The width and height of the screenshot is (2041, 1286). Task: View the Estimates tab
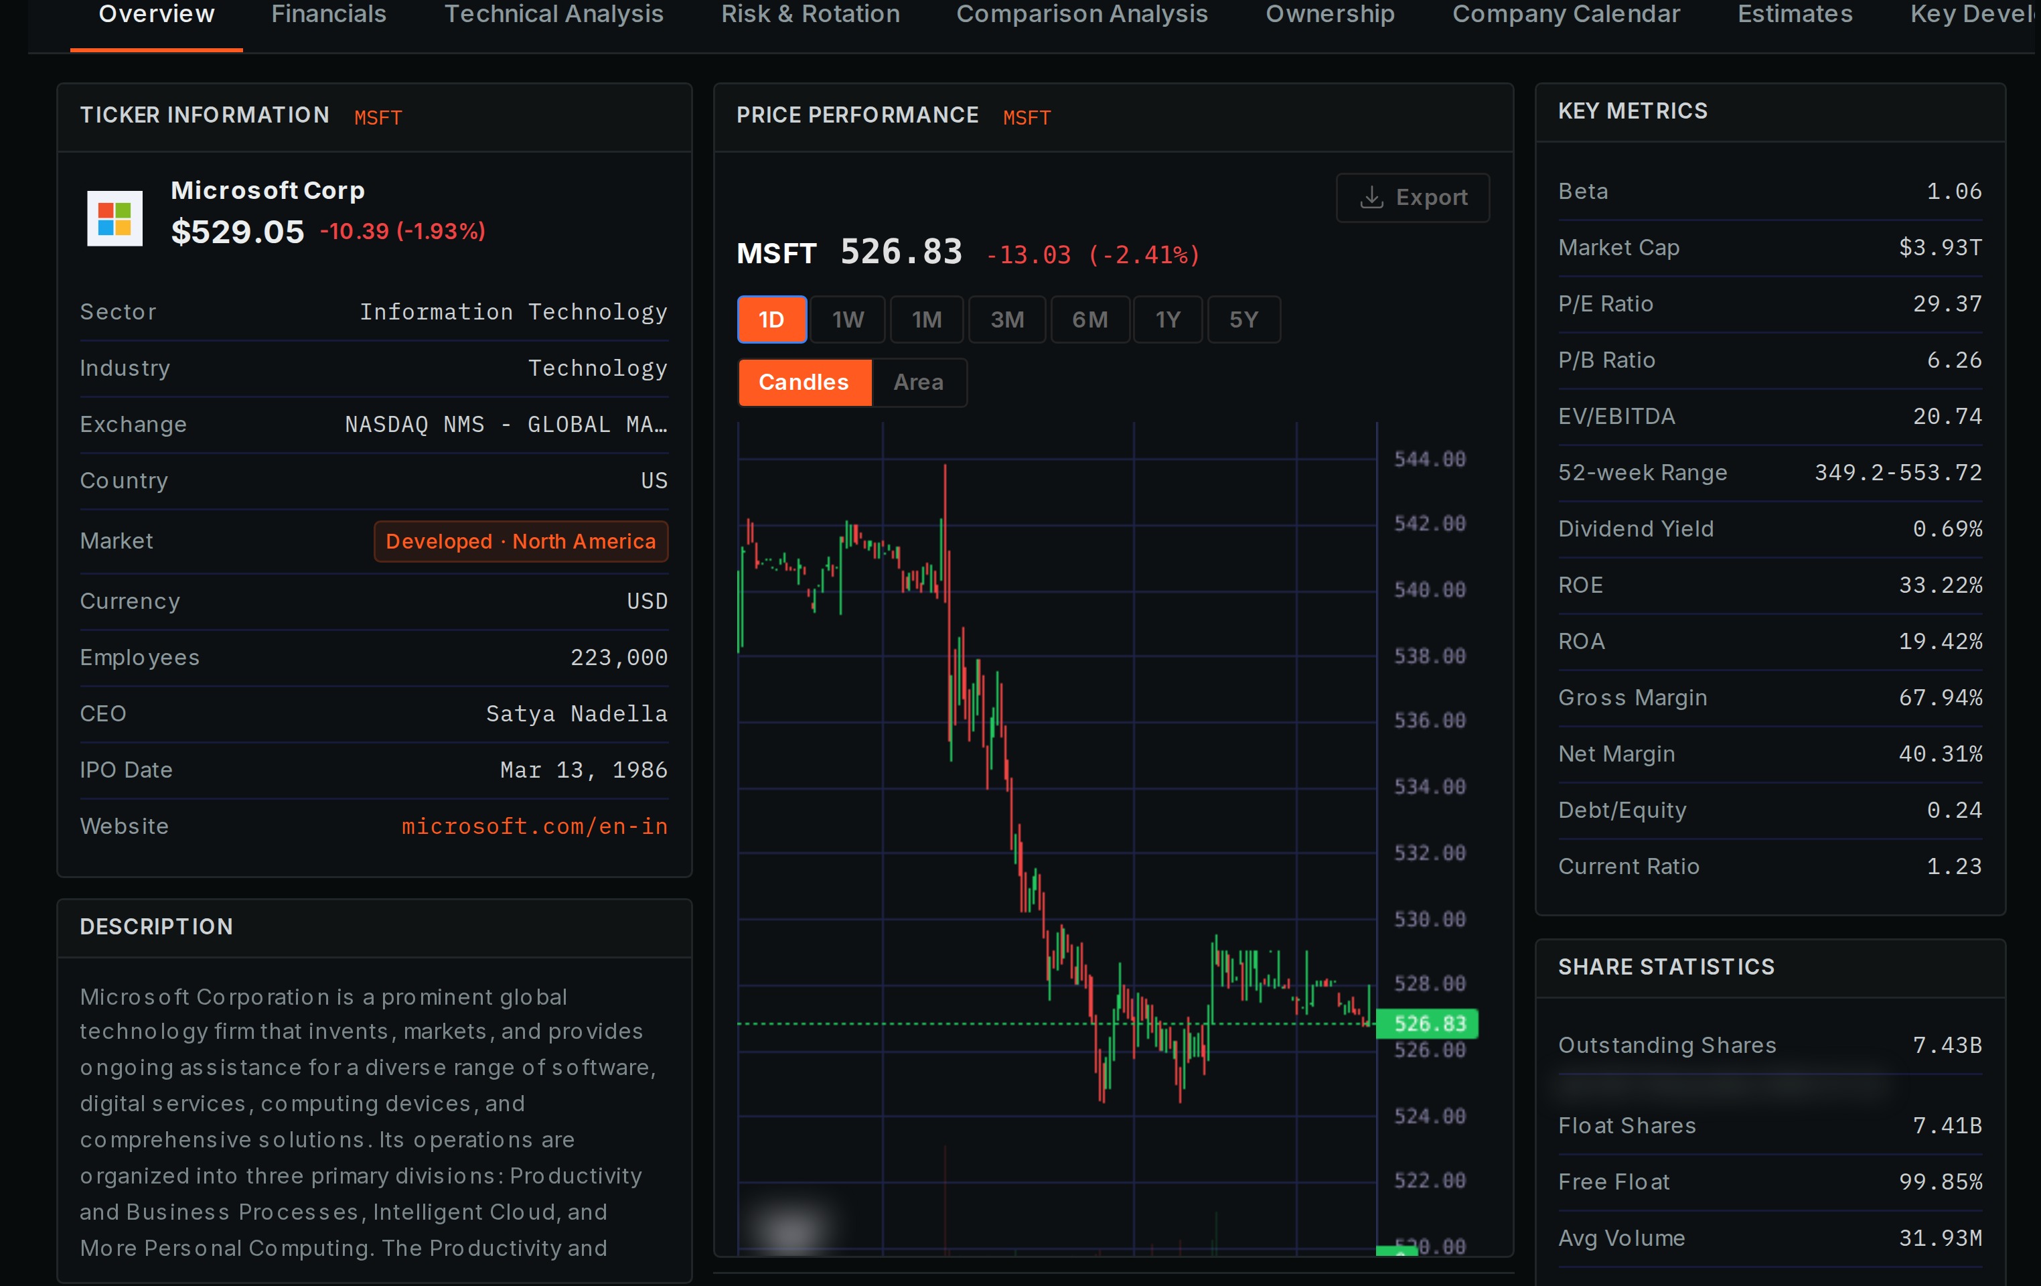click(x=1795, y=15)
